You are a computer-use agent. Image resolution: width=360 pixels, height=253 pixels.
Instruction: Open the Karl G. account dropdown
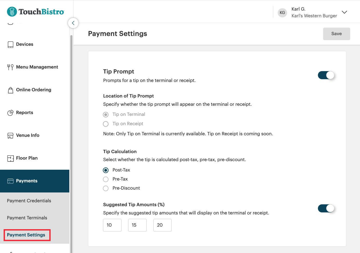344,12
